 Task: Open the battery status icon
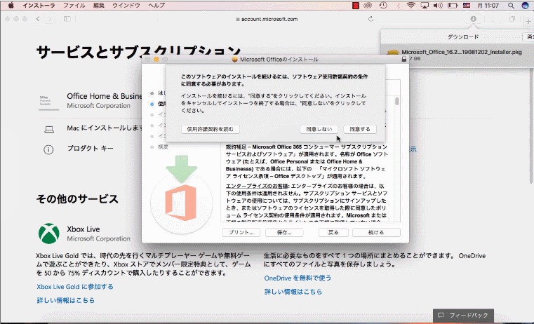(453, 6)
